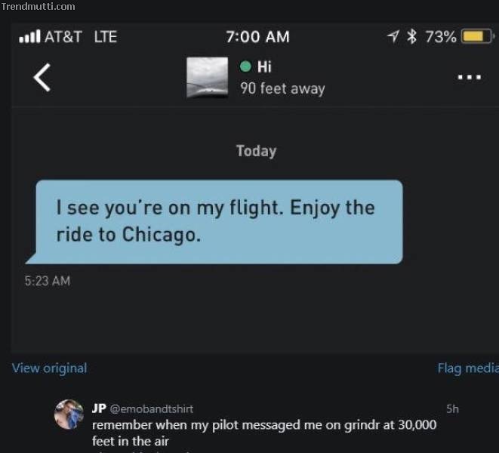Click the View original link
499x453 pixels.
point(49,368)
